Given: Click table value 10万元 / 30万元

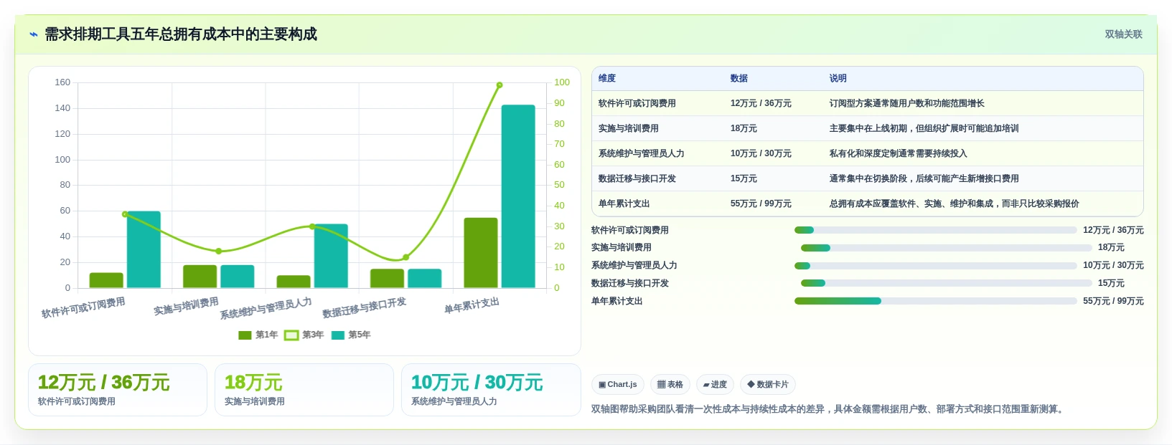Looking at the screenshot, I should tap(761, 153).
